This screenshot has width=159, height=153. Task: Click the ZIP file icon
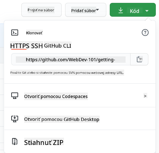(15, 141)
